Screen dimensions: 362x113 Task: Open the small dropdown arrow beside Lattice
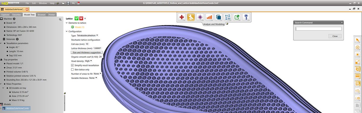[85, 19]
